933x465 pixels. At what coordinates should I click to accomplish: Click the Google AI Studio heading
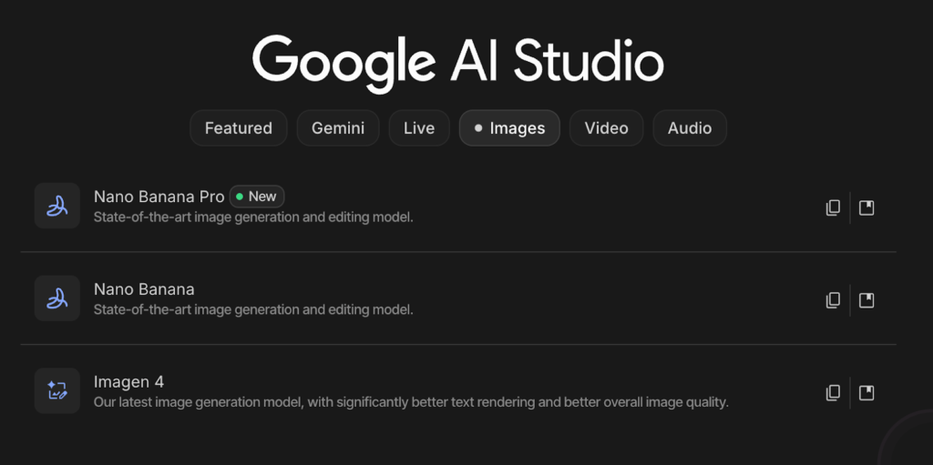(x=457, y=62)
